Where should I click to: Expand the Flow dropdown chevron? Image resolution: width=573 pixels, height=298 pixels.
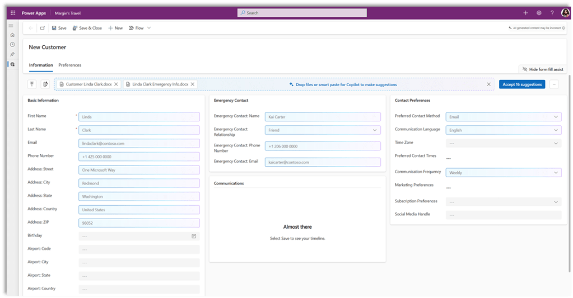(x=149, y=28)
